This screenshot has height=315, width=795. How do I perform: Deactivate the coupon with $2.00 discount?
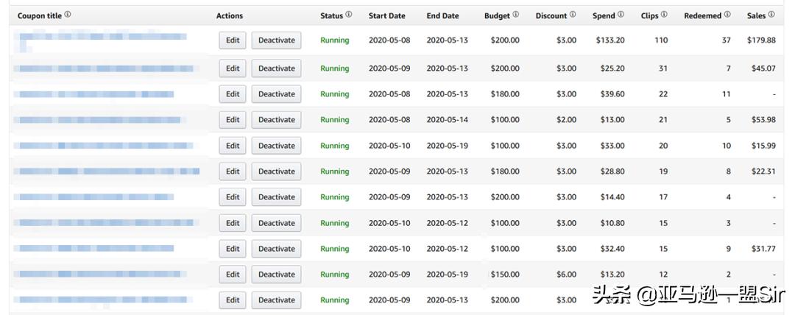point(276,120)
